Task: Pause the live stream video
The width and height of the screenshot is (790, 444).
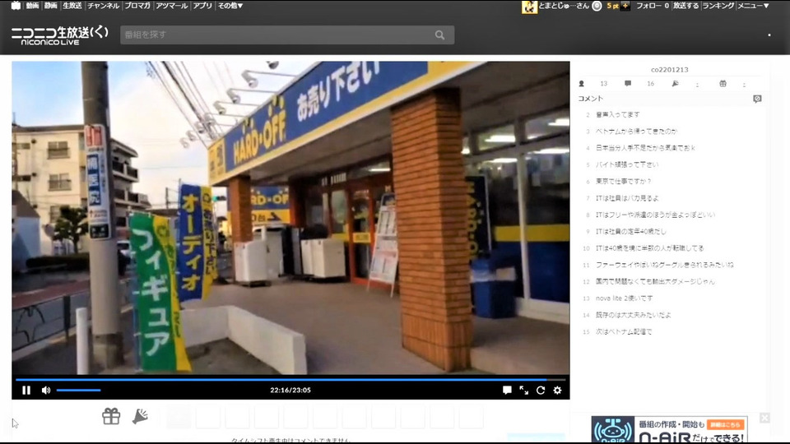Action: pos(26,390)
